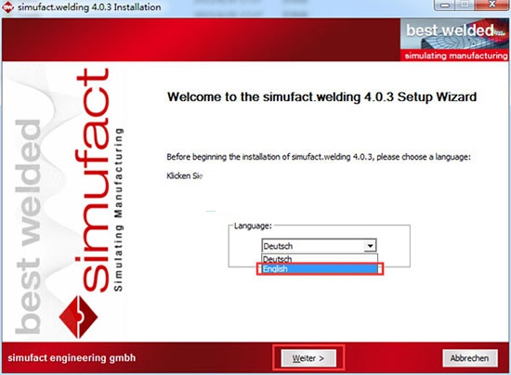
Task: Click the simufact icon in the title bar
Action: [7, 6]
